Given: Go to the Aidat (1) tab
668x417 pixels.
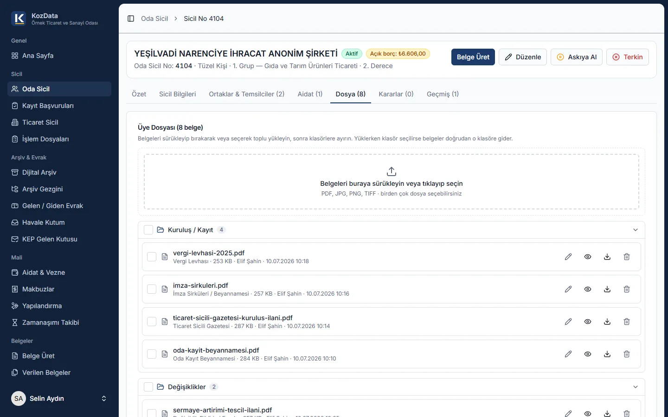Looking at the screenshot, I should click(x=310, y=94).
